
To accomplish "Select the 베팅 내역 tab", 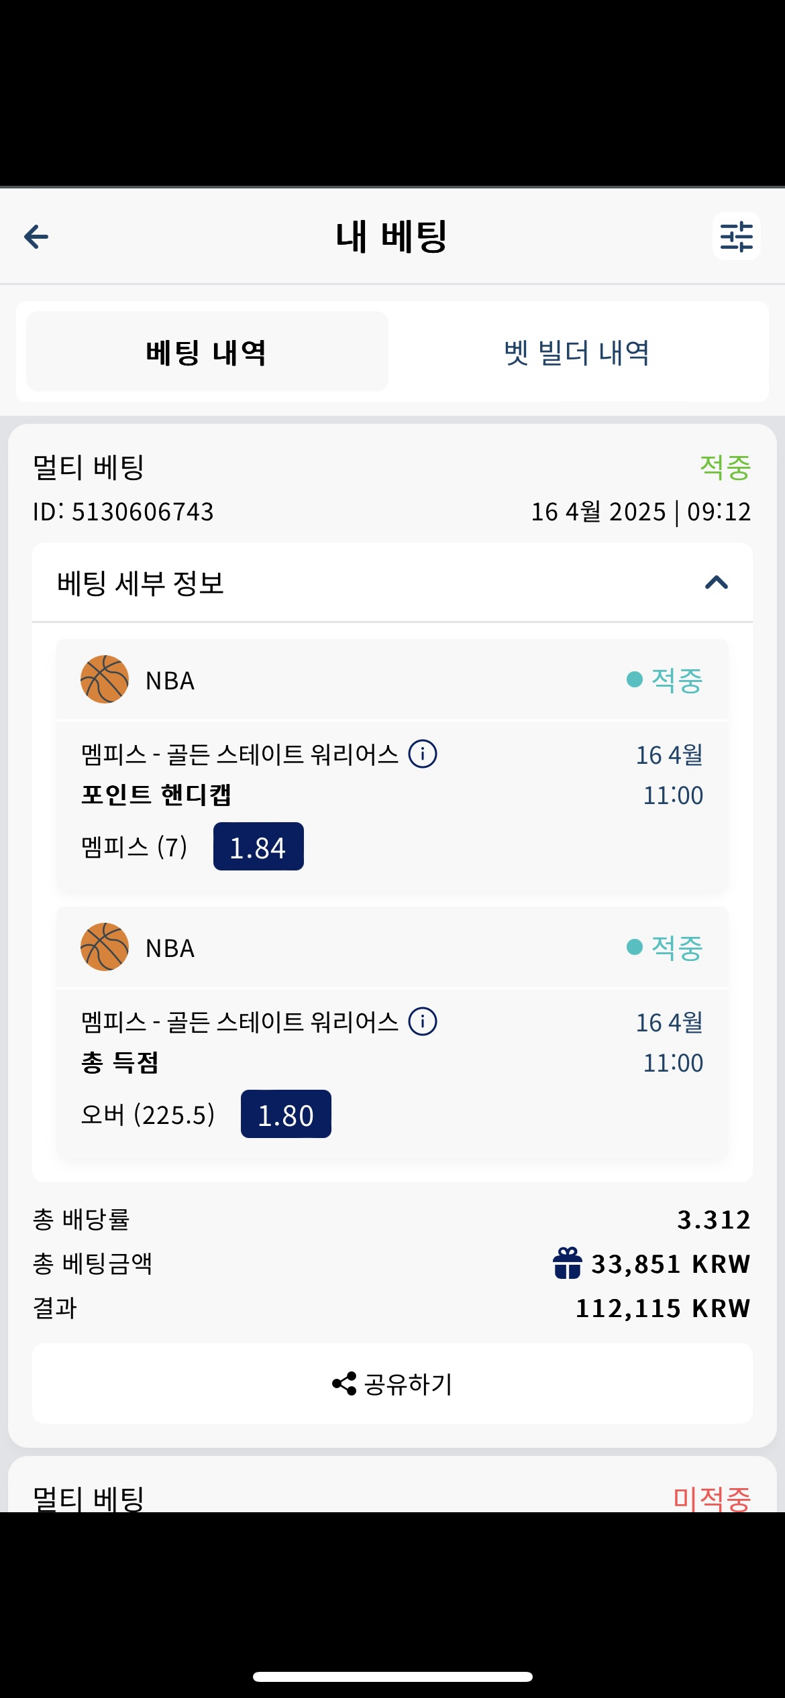I will point(207,352).
